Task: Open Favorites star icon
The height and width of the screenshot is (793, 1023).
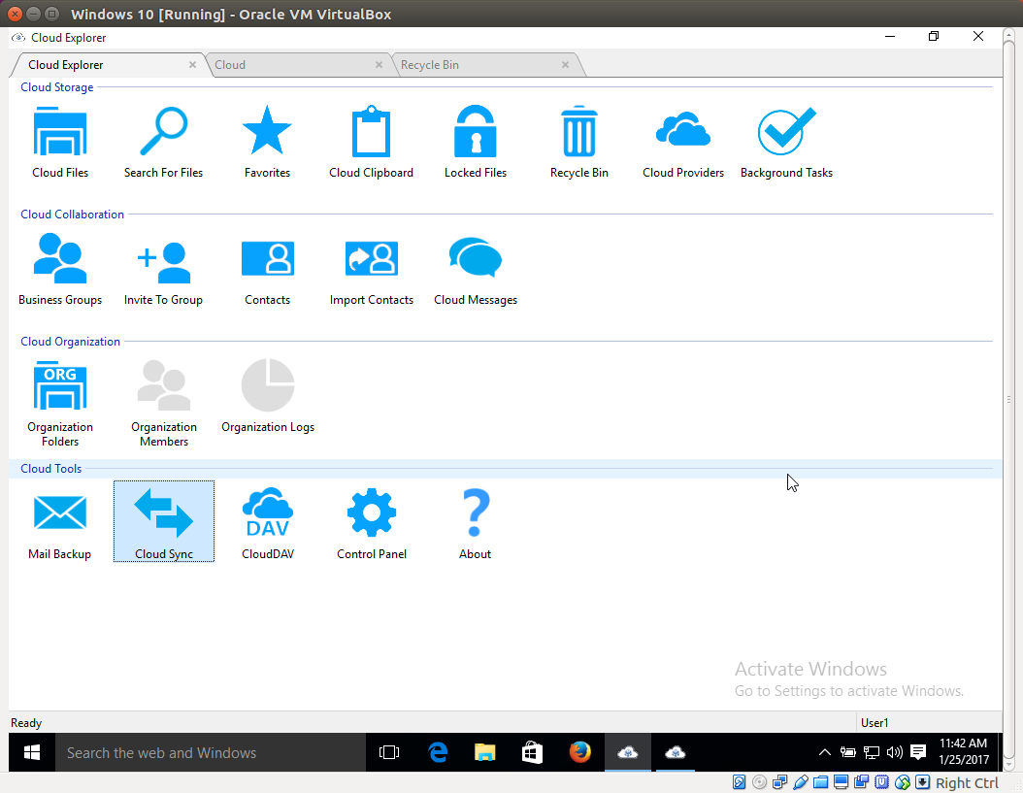Action: 267,142
